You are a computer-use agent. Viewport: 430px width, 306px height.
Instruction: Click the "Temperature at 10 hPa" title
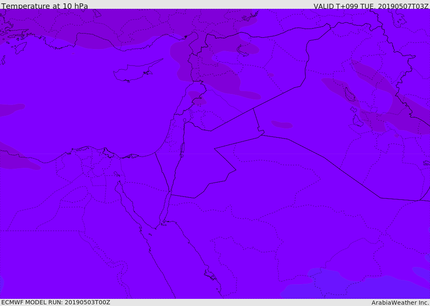pos(45,6)
